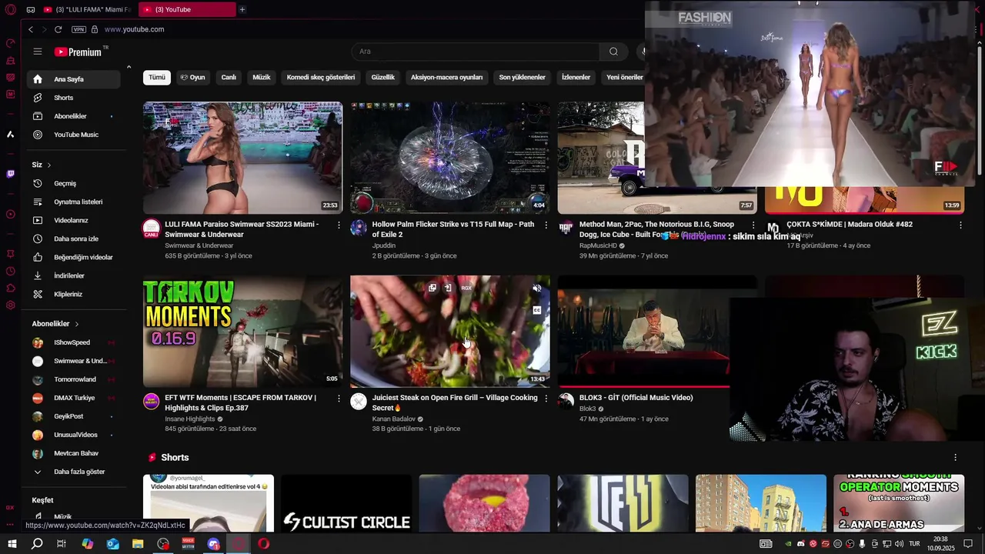
Task: Select the Müzik filter chip
Action: pos(262,78)
